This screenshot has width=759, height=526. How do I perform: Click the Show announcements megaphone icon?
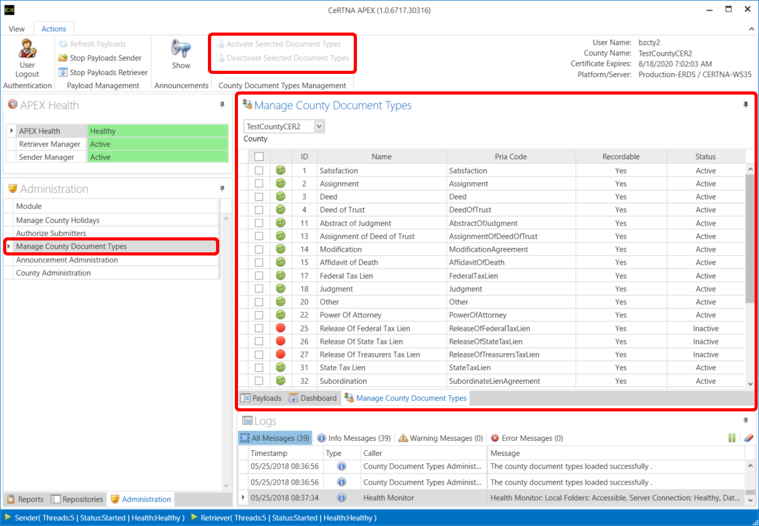pyautogui.click(x=181, y=49)
